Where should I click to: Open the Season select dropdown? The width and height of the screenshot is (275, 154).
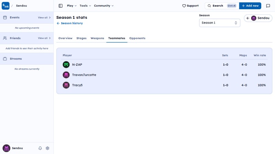click(x=220, y=23)
